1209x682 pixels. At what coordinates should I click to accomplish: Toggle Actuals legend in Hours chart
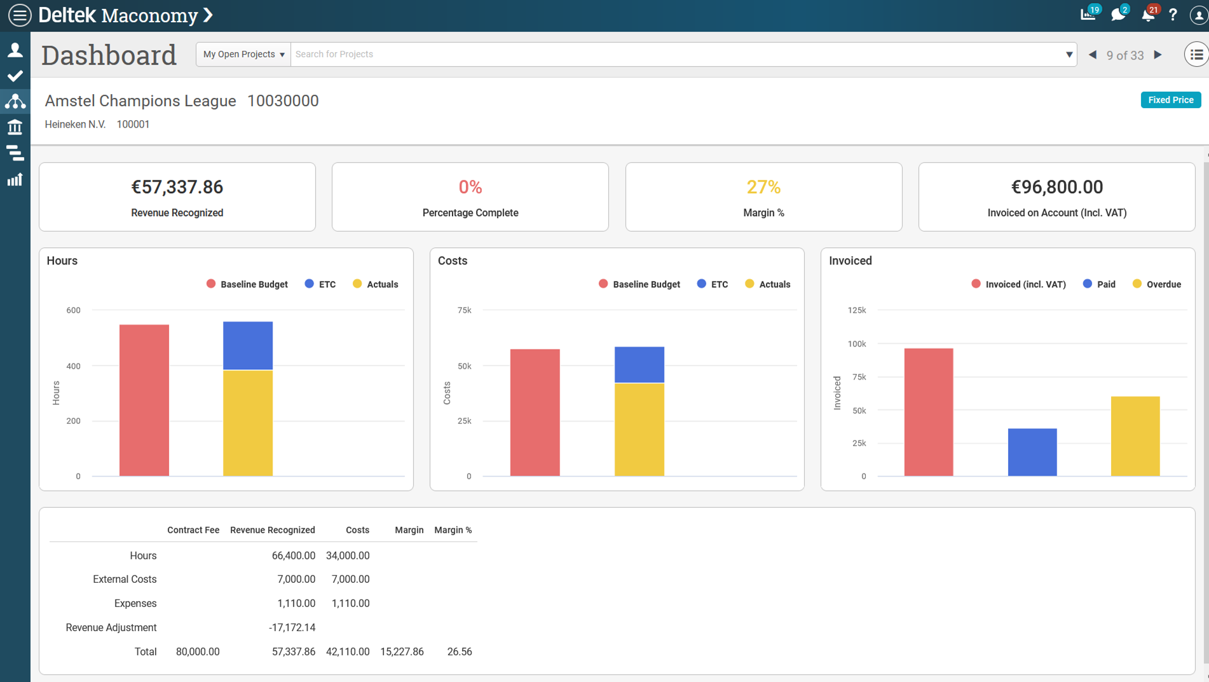(x=376, y=284)
